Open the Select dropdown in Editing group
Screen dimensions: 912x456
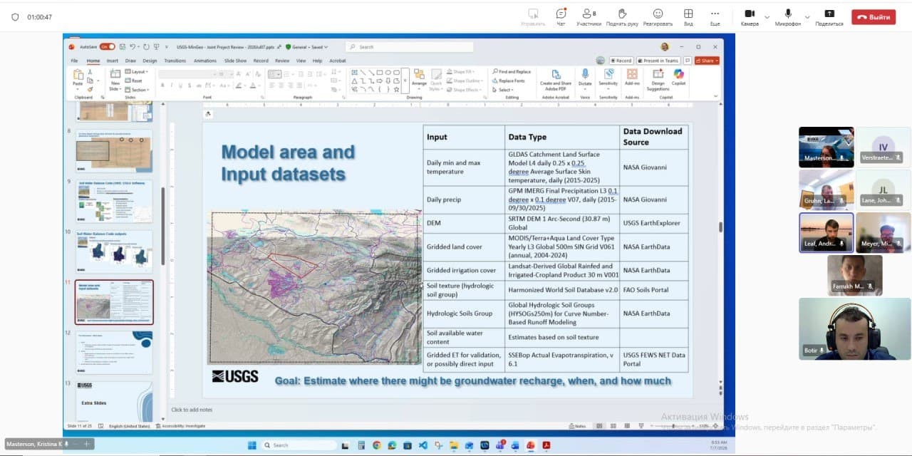tap(503, 90)
